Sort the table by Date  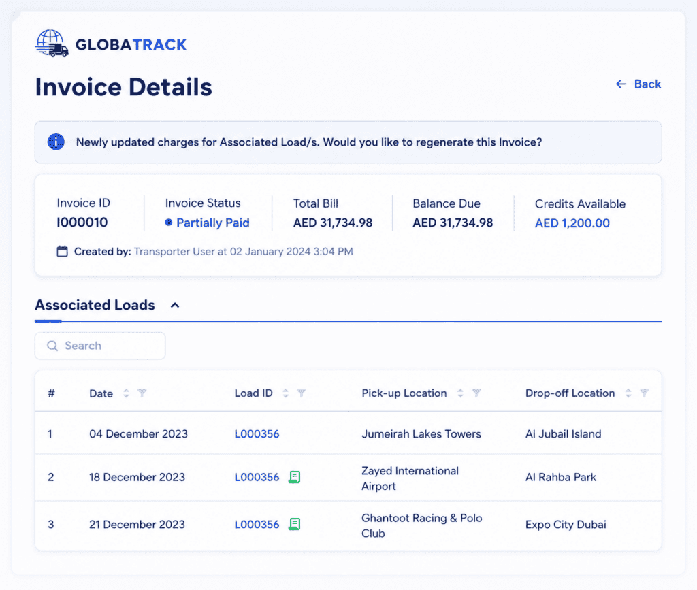click(x=126, y=393)
